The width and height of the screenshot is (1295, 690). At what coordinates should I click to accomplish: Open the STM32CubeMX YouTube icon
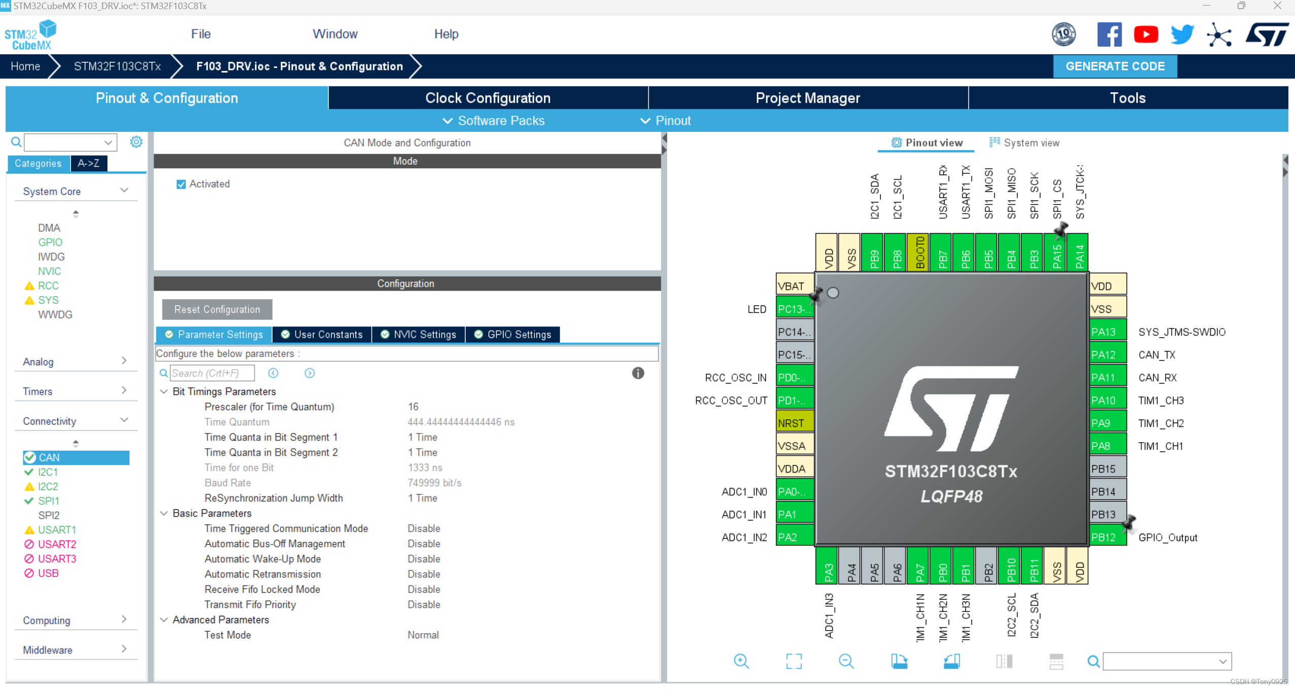[1146, 34]
